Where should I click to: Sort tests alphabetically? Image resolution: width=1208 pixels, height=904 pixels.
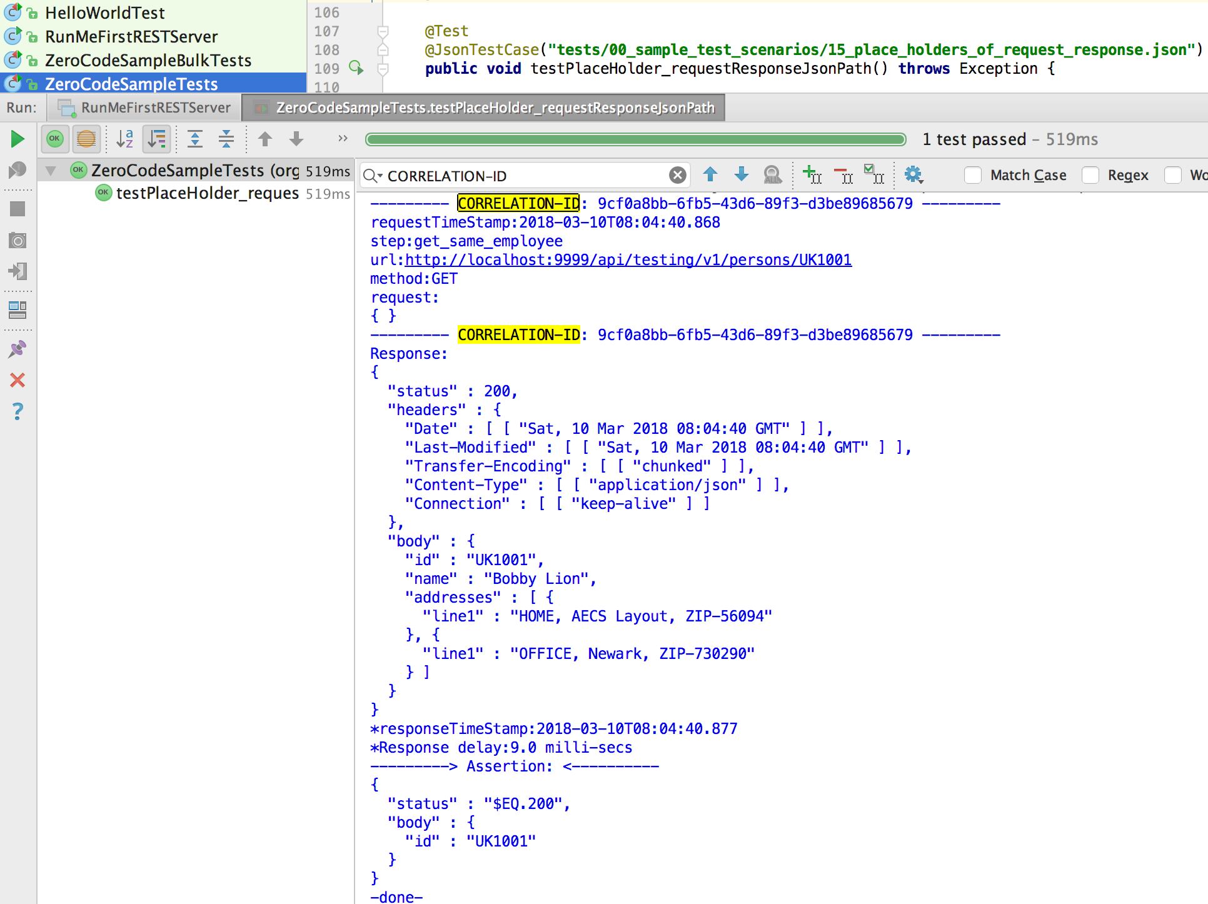124,139
